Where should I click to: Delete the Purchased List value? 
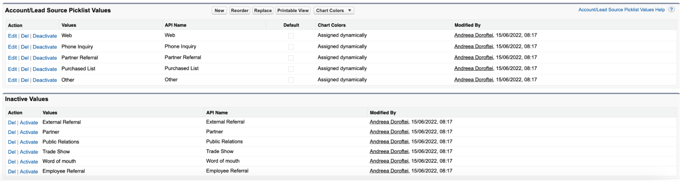tap(25, 69)
